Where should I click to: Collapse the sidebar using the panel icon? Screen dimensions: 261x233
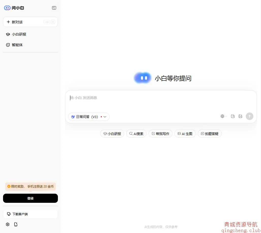54,8
